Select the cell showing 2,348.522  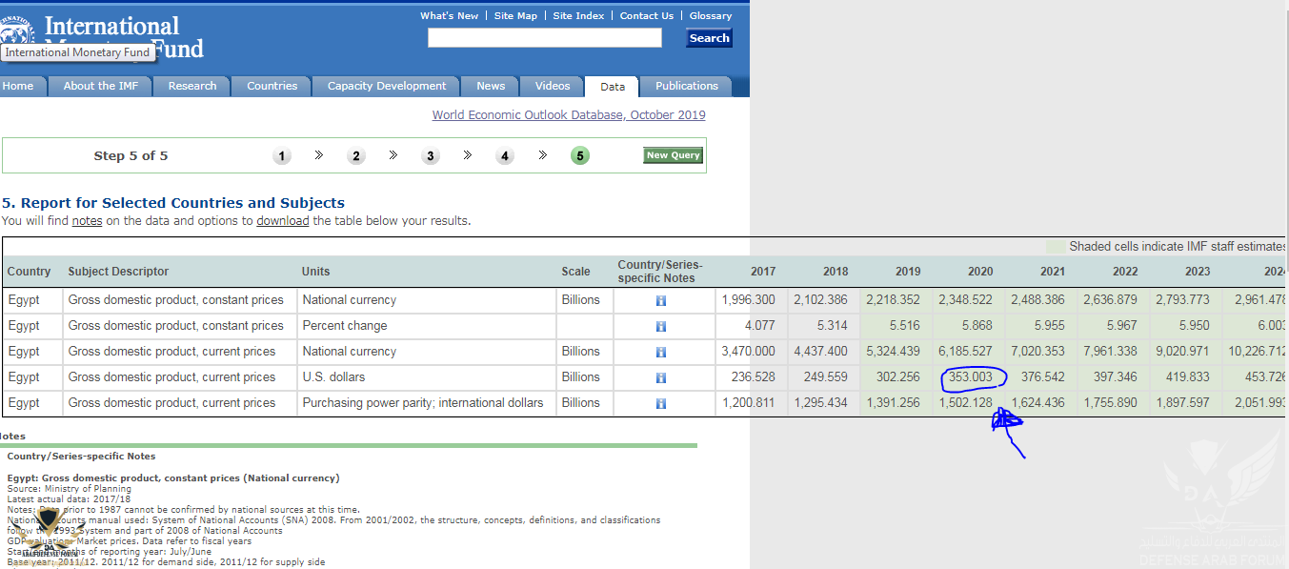coord(968,300)
